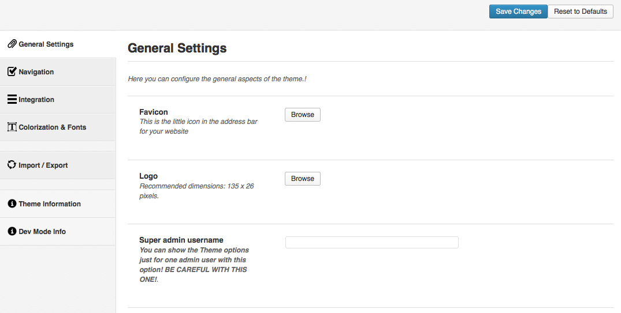Open the Navigation settings tab
This screenshot has height=313, width=621.
pos(58,72)
